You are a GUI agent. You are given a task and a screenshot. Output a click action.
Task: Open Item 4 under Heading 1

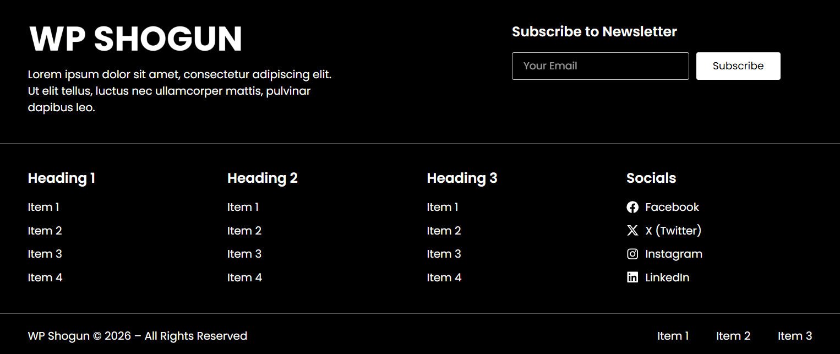45,277
